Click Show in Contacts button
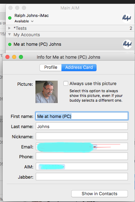135x202 pixels. 100,194
